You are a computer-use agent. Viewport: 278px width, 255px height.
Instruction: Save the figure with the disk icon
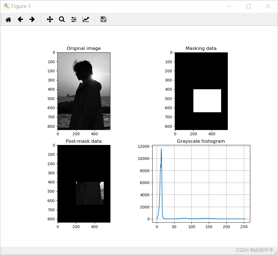click(x=103, y=19)
